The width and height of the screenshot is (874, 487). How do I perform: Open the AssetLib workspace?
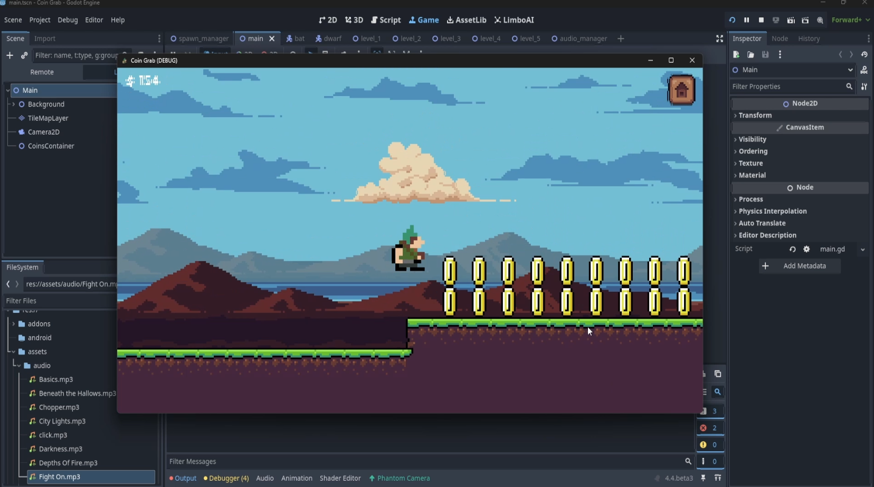coord(467,20)
